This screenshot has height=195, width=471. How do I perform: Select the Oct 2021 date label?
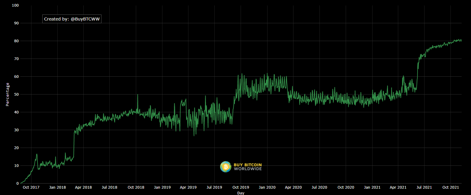click(x=450, y=187)
